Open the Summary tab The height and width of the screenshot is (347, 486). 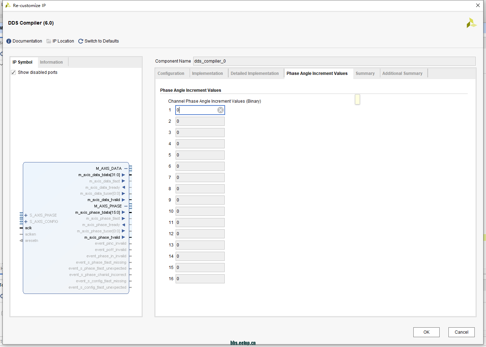[x=365, y=73]
